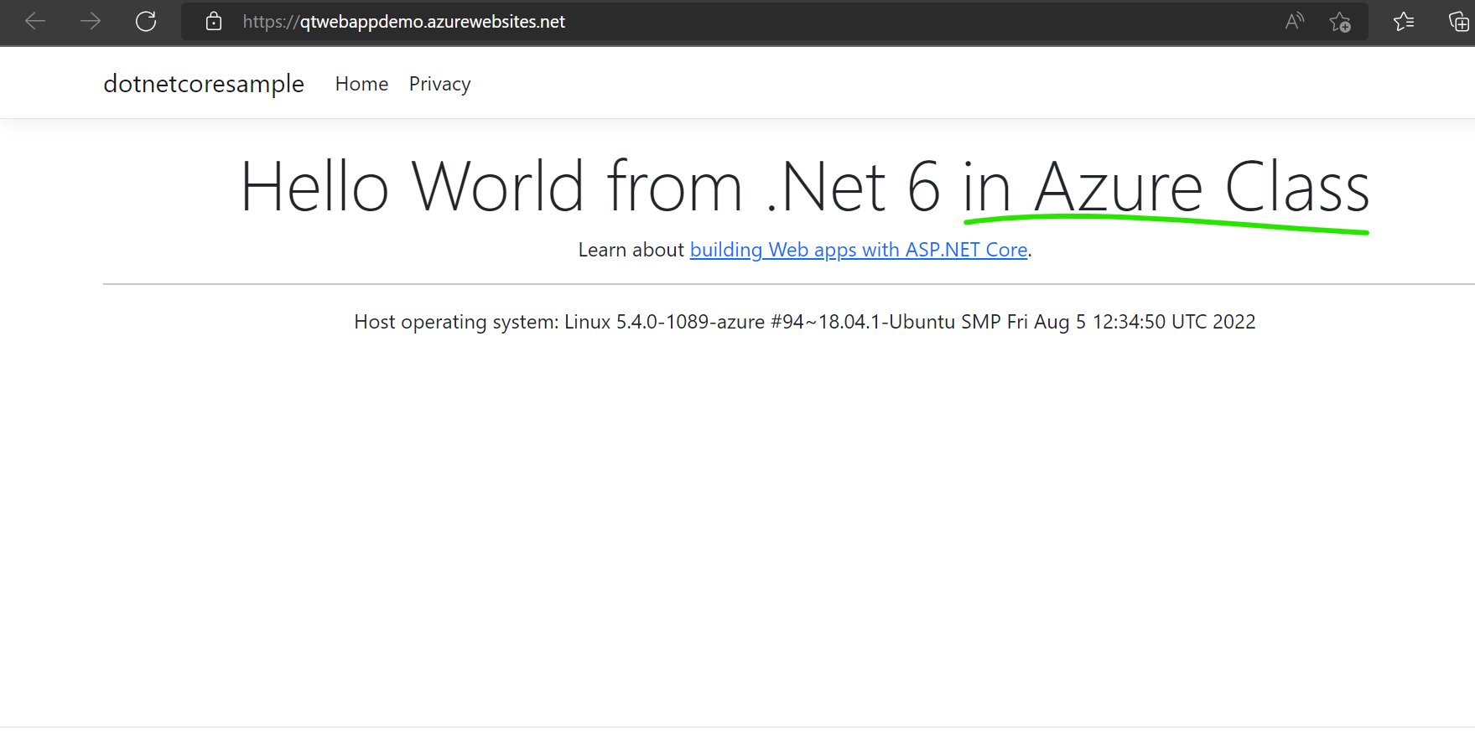Image resolution: width=1475 pixels, height=735 pixels.
Task: Open the Privacy nav item
Action: click(439, 84)
